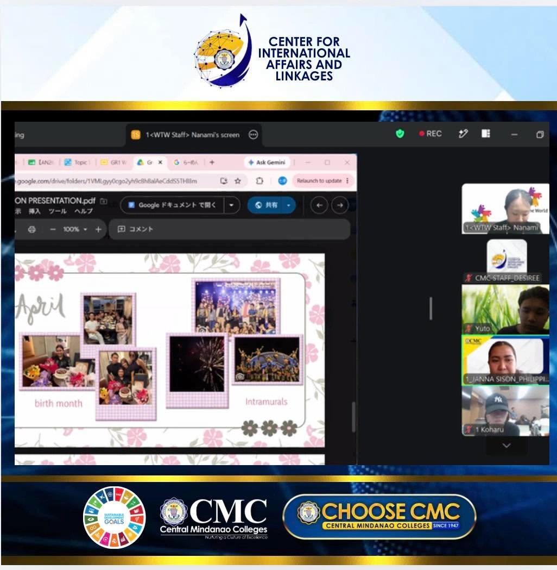Open the ヘルプ (Help) menu

[84, 211]
